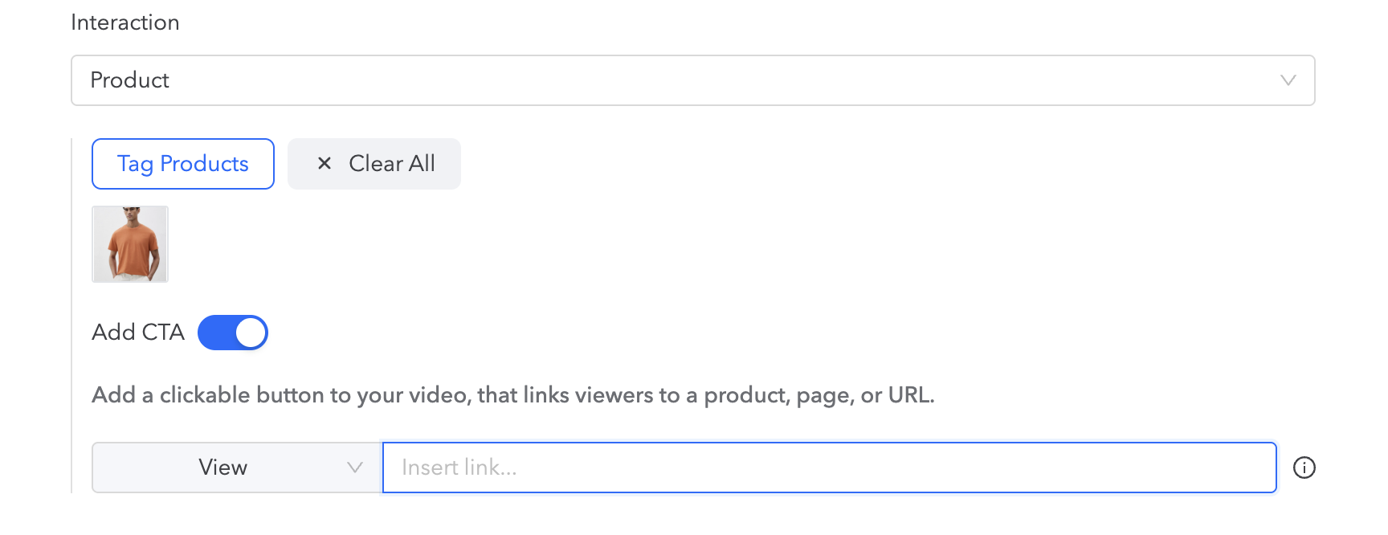Focus the Insert link input field
This screenshot has width=1388, height=535.
coord(829,468)
